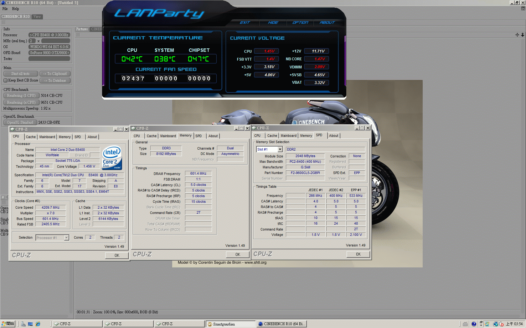The height and width of the screenshot is (328, 526).
Task: Open the network connection tray icon
Action: pos(495,324)
